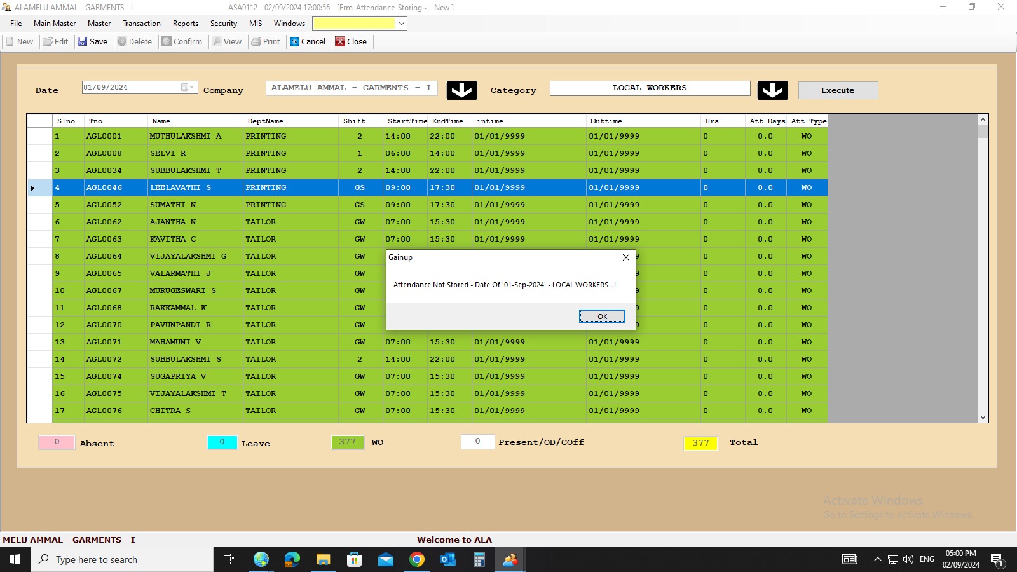Click the Save toolbar icon
1017x572 pixels.
[83, 42]
